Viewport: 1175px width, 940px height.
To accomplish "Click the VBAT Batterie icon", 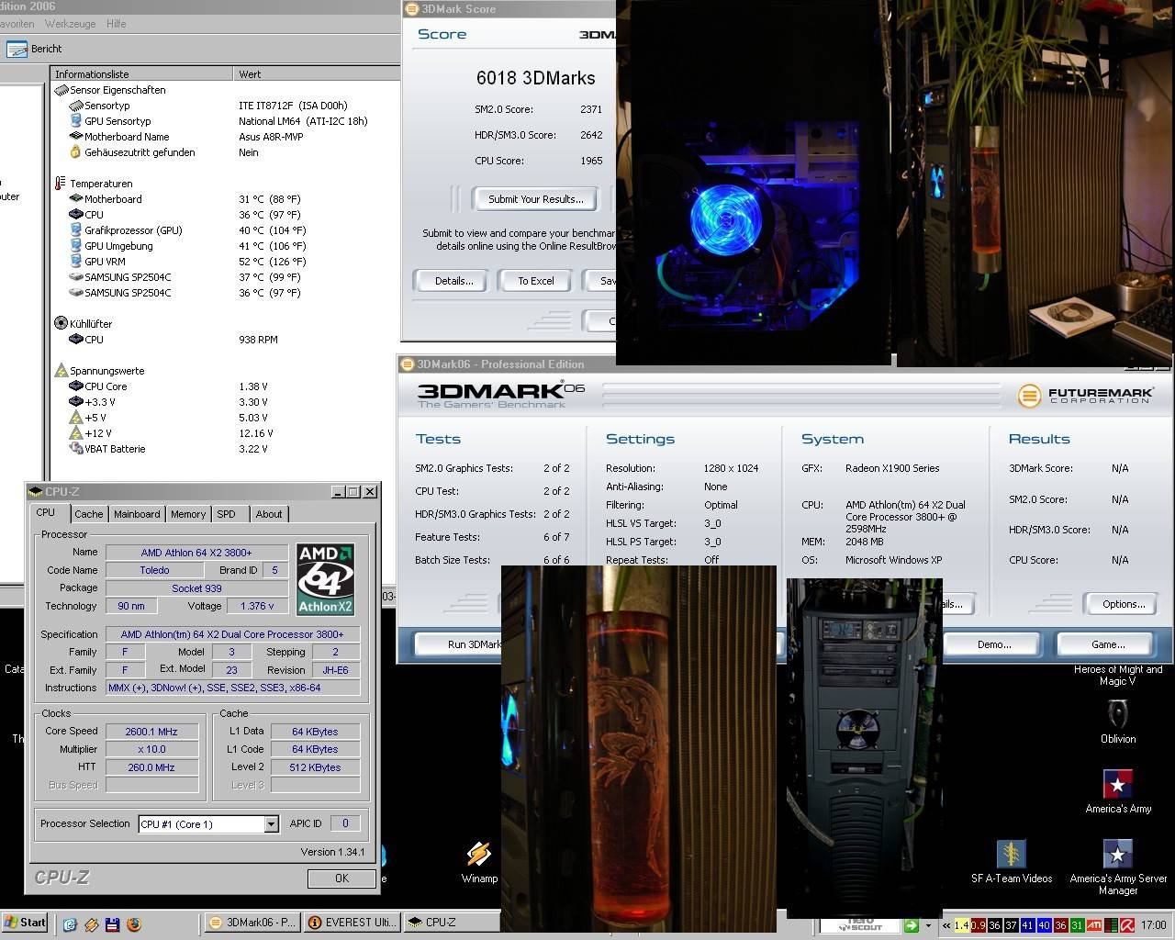I will pyautogui.click(x=76, y=449).
